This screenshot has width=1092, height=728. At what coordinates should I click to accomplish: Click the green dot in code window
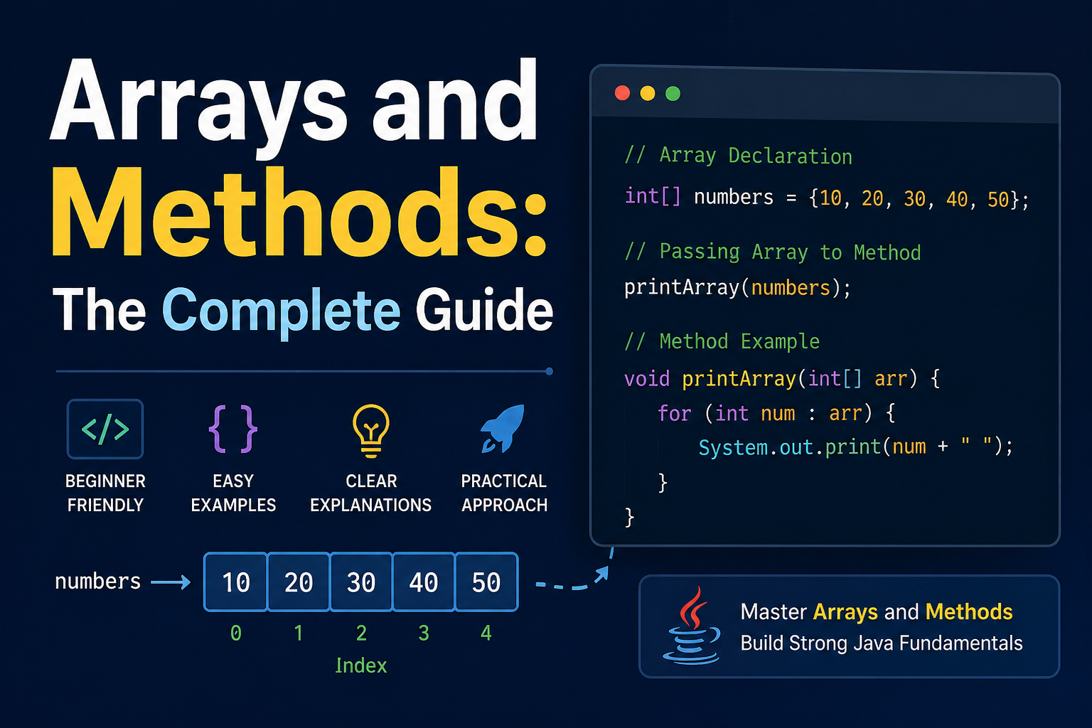point(673,93)
